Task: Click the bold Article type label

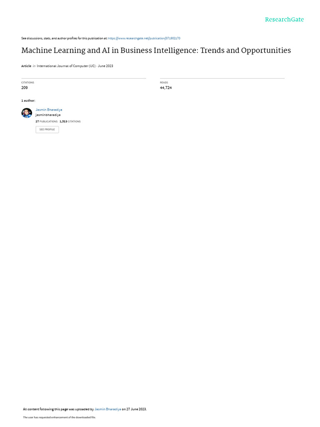Action: [26, 66]
